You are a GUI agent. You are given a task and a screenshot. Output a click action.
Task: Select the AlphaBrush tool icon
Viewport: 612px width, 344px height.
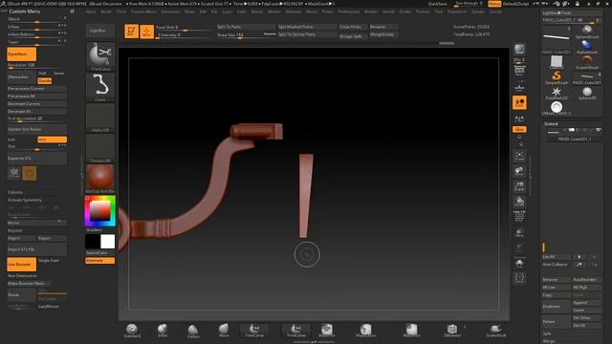pyautogui.click(x=587, y=47)
